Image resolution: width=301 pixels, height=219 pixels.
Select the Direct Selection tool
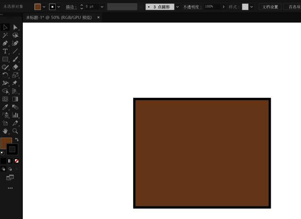click(x=15, y=27)
